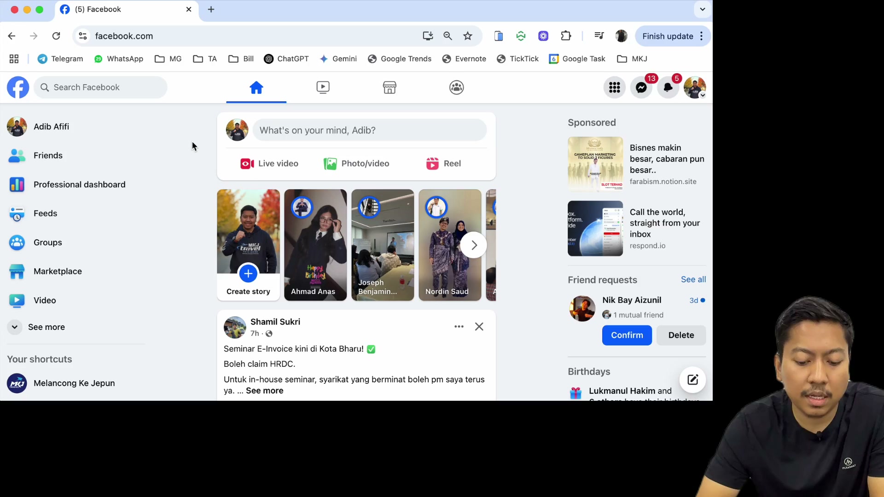Open new browser tab with plus

tap(211, 9)
